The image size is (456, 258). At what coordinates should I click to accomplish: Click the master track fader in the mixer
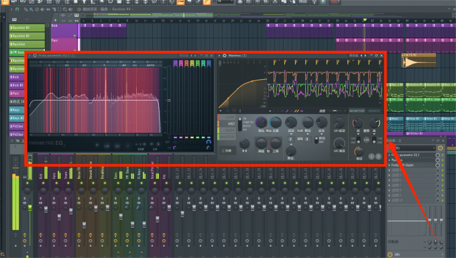click(30, 208)
